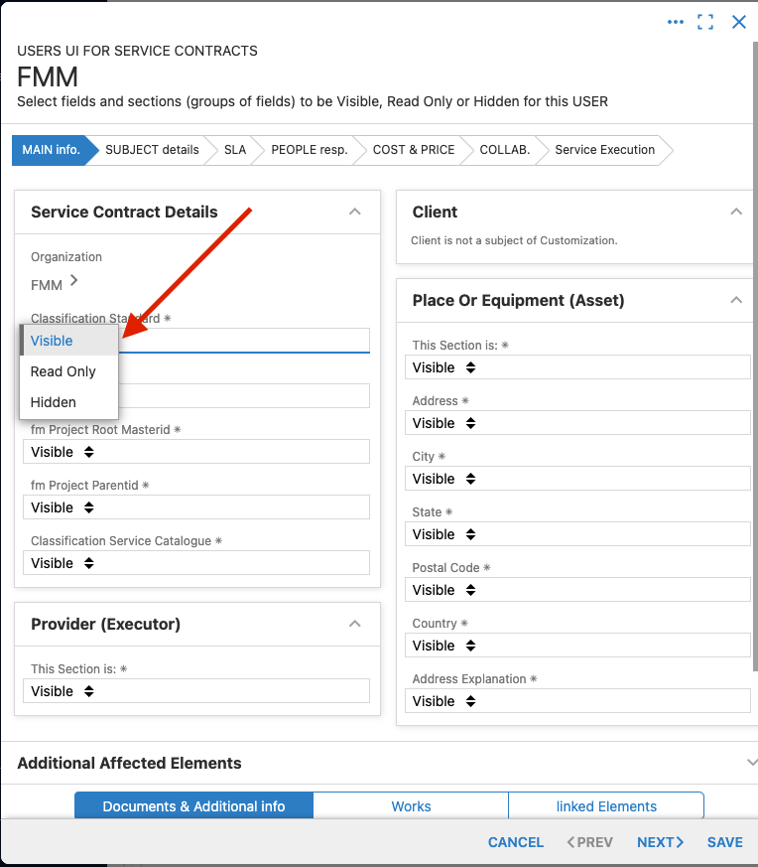Click the SAVE button
This screenshot has width=758, height=867.
(724, 842)
